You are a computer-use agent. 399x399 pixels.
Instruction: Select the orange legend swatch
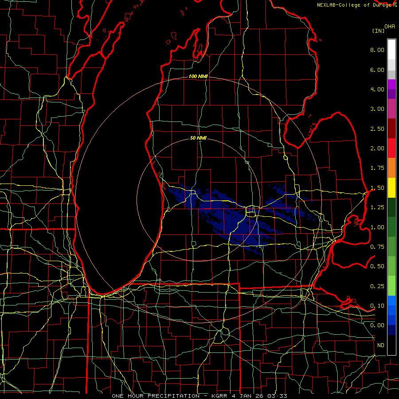coord(391,168)
